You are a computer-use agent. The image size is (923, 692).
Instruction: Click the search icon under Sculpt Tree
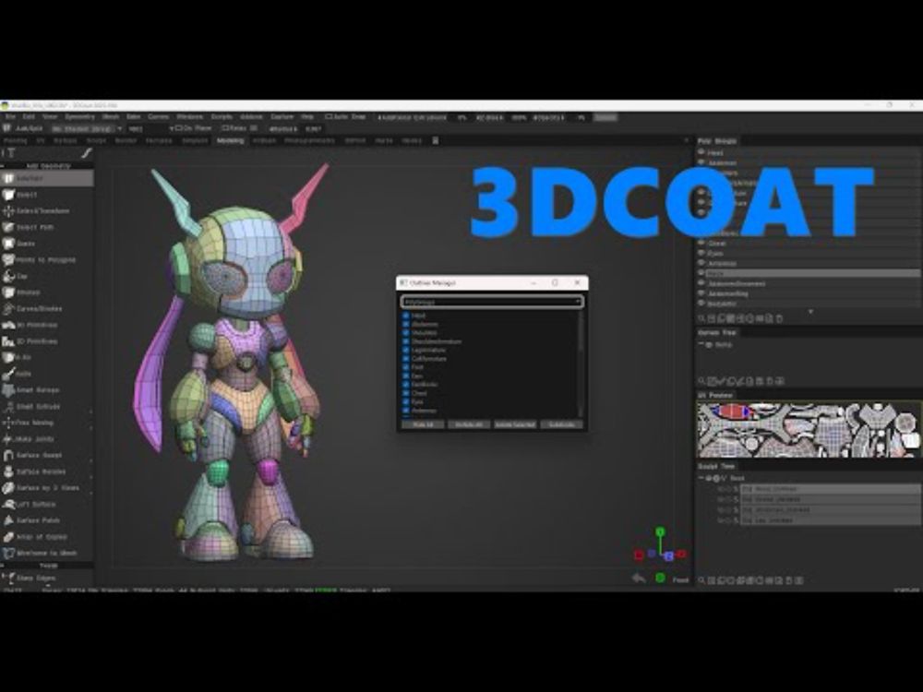coord(701,580)
